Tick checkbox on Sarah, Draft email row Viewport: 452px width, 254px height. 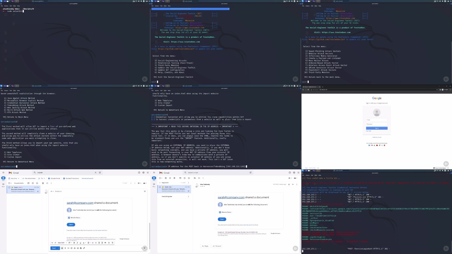(x=9, y=187)
